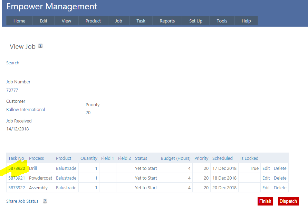Open the Product menu
The height and width of the screenshot is (219, 308).
coord(93,21)
